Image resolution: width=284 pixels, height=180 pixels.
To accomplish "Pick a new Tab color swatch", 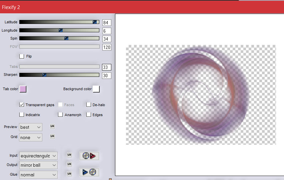I will tap(23, 89).
